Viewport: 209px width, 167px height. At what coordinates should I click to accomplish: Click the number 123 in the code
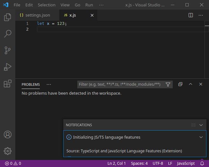pos(61,24)
